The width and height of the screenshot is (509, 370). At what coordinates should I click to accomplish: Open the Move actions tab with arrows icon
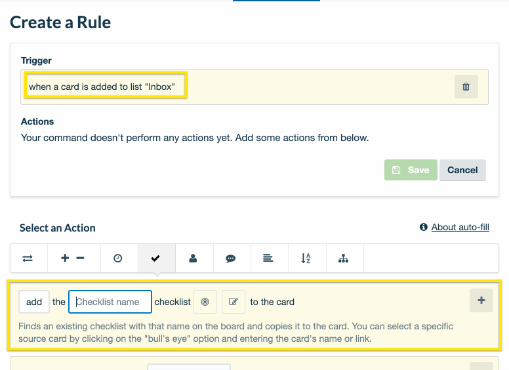pos(29,258)
